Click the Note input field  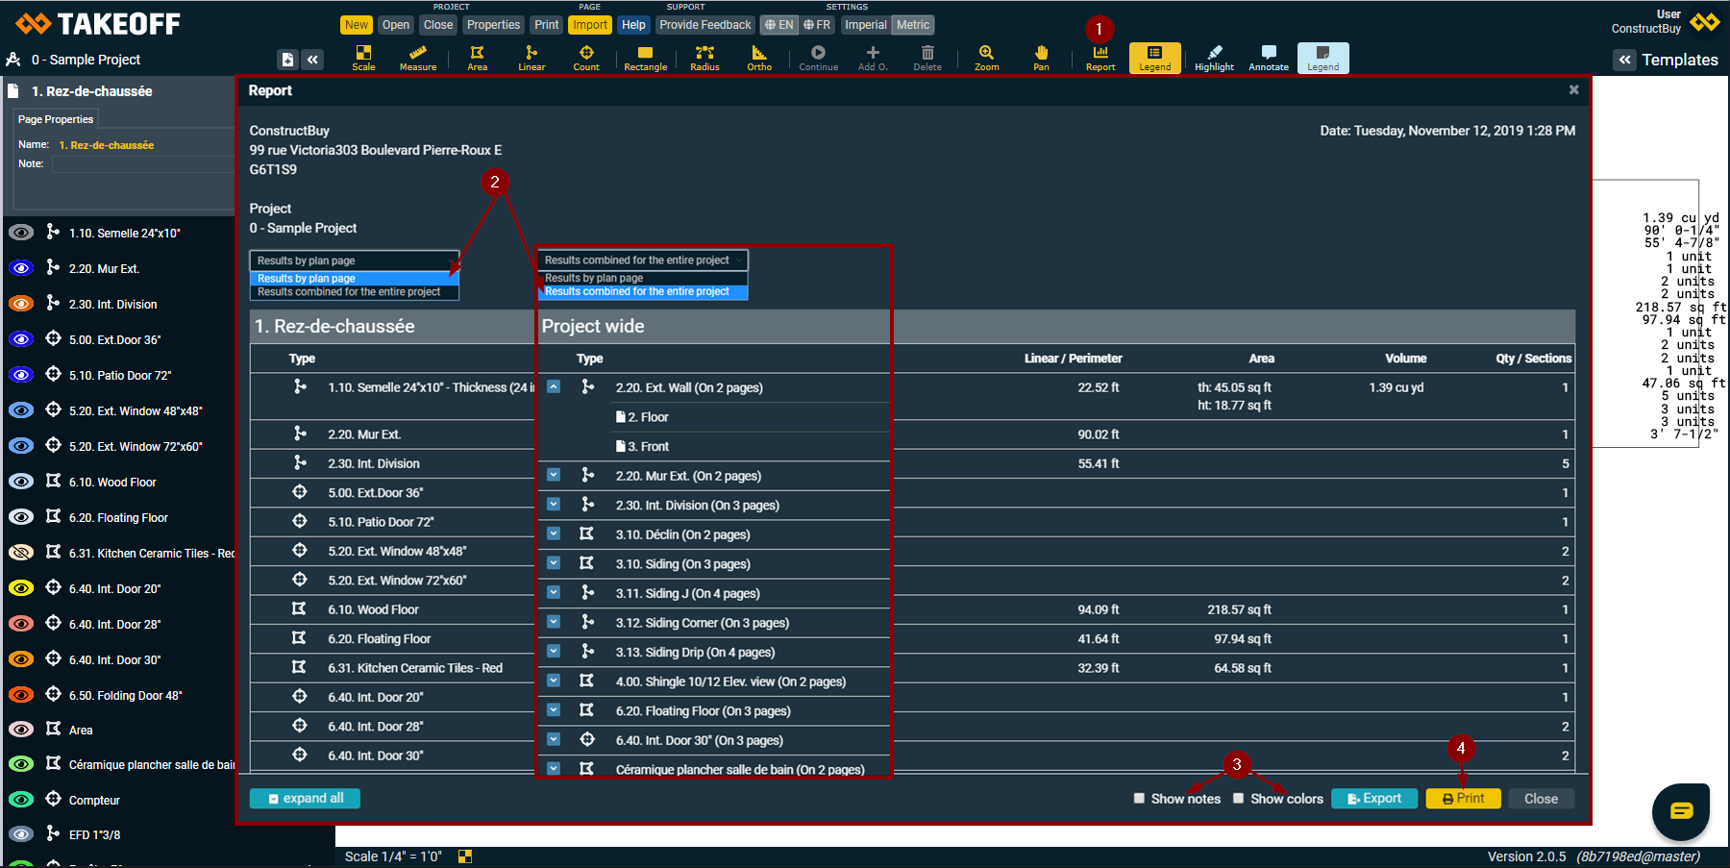[x=142, y=164]
